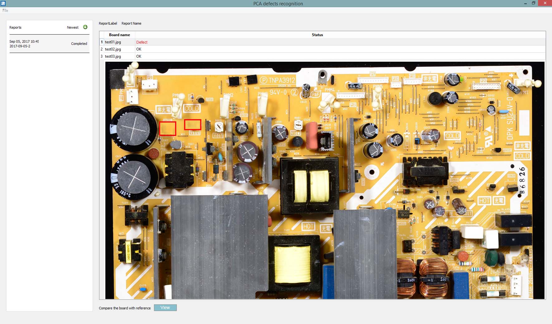The image size is (552, 324).
Task: Click row number 1 in the results table
Action: 102,42
